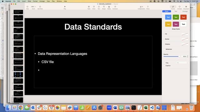Open the File menu
The width and height of the screenshot is (200, 112).
tap(14, 1)
